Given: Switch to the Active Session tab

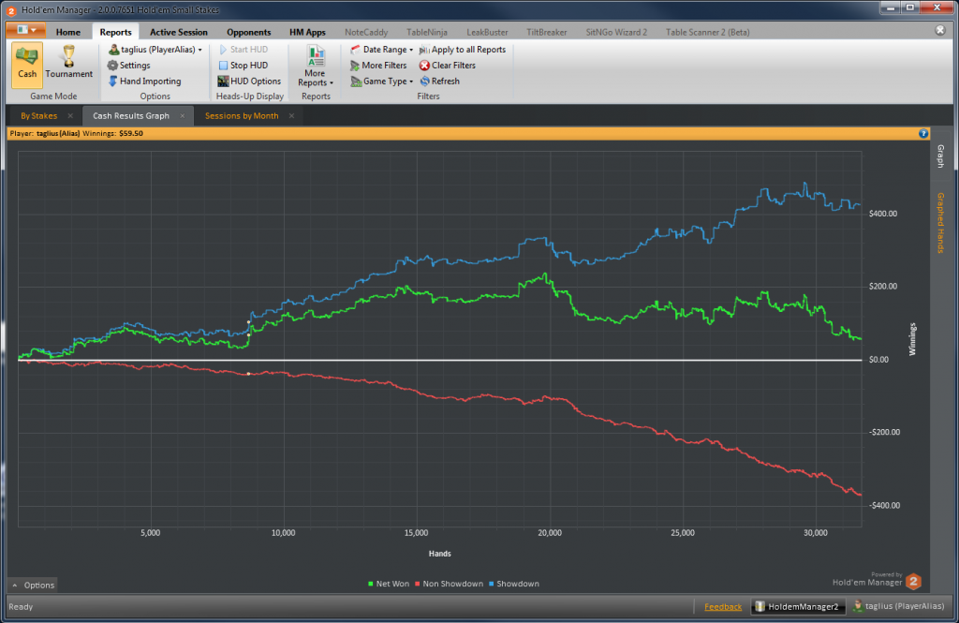Looking at the screenshot, I should [x=179, y=32].
